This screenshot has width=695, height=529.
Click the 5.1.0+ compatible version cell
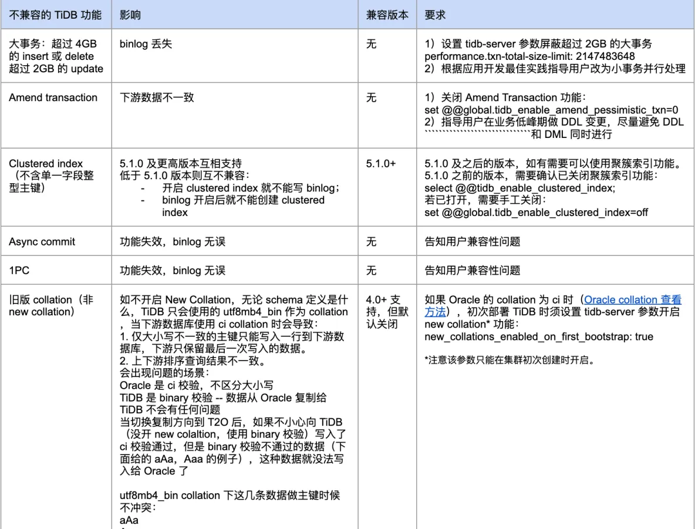click(x=387, y=187)
